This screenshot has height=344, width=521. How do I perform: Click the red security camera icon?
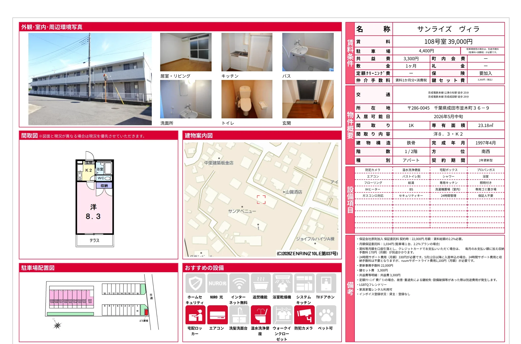(x=304, y=315)
